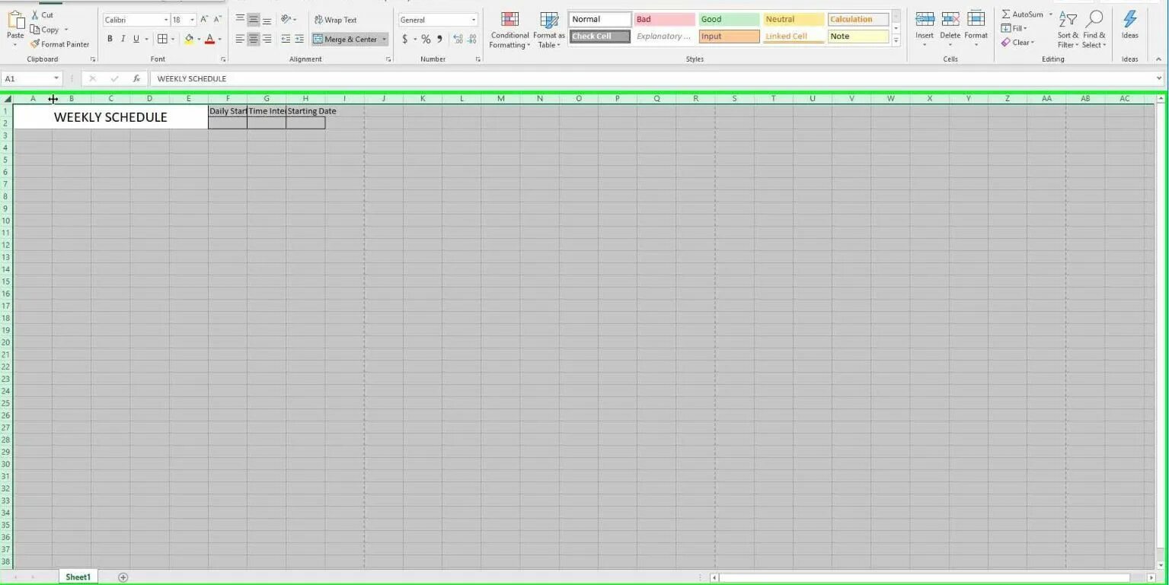1169x585 pixels.
Task: Bottom align cell contents
Action: pos(267,20)
